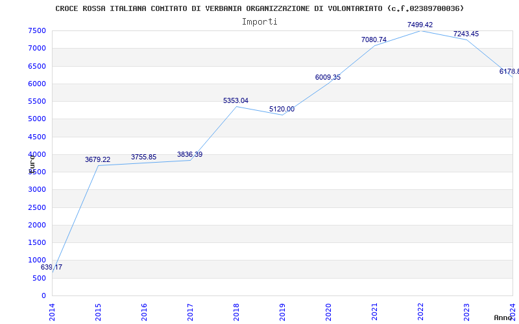Screen dimensions: 519x324
Task: Click the 500 y-axis tick label
Action: click(x=40, y=279)
